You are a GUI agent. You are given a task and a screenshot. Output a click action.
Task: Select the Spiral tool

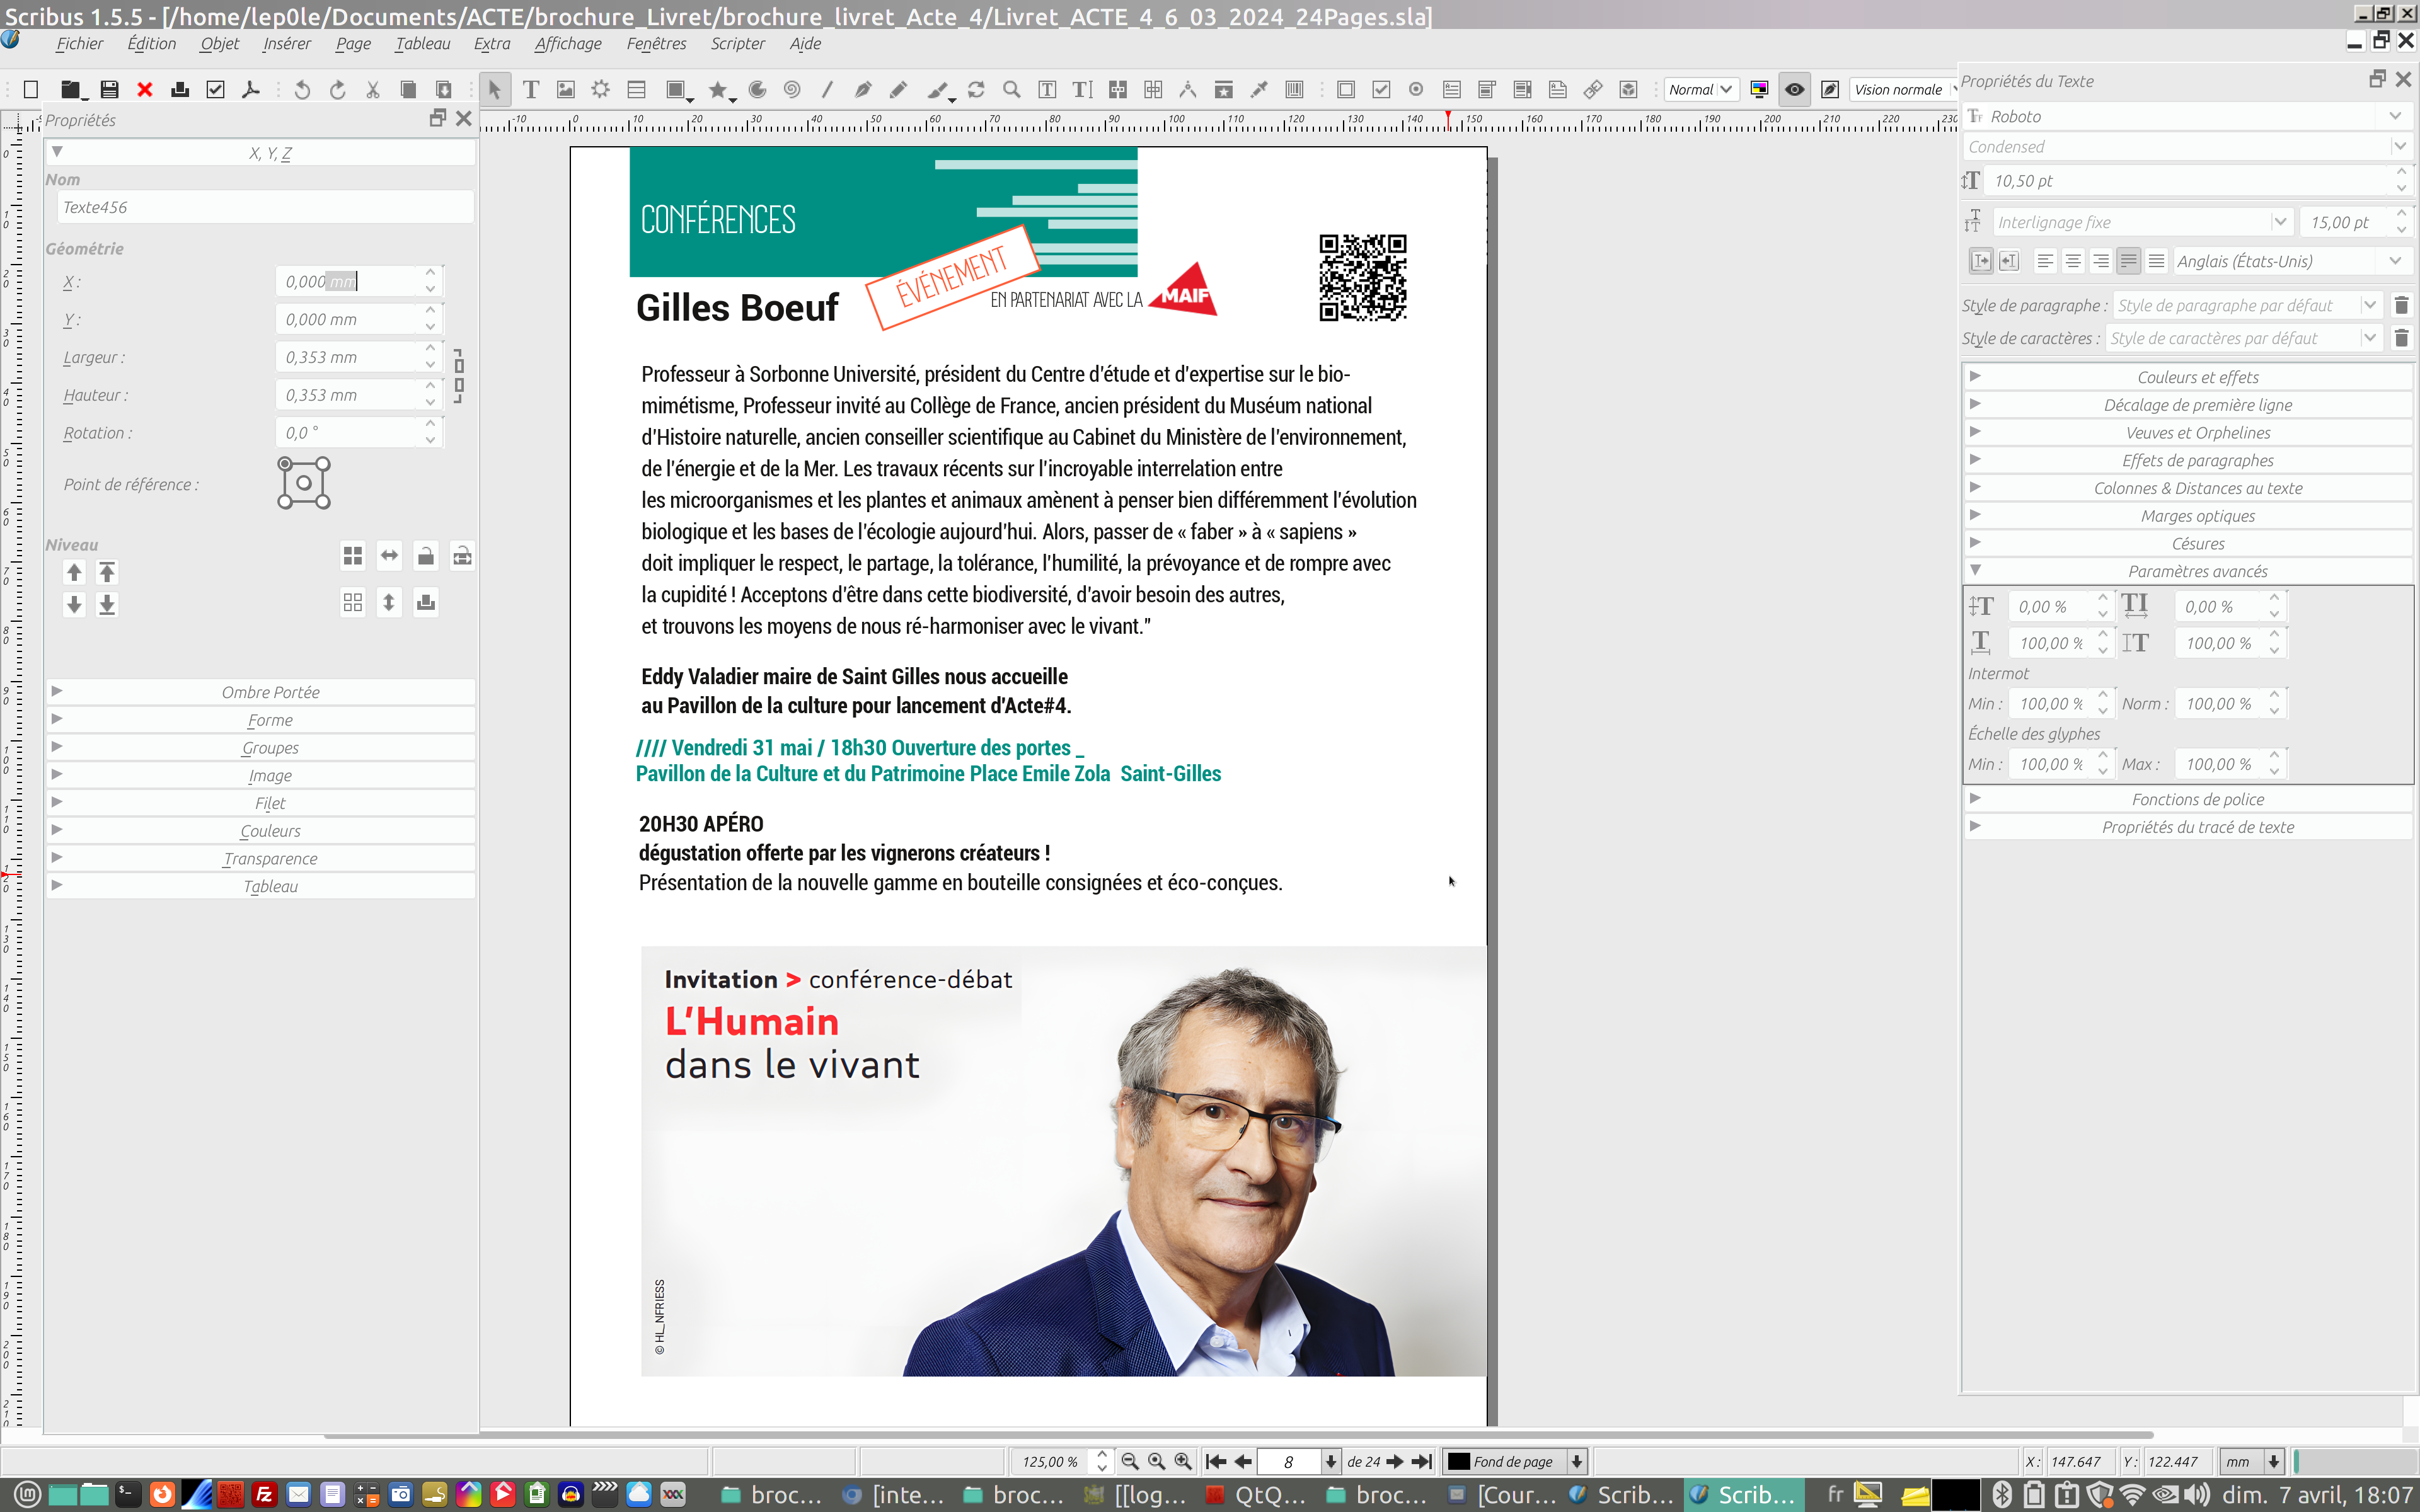point(792,90)
